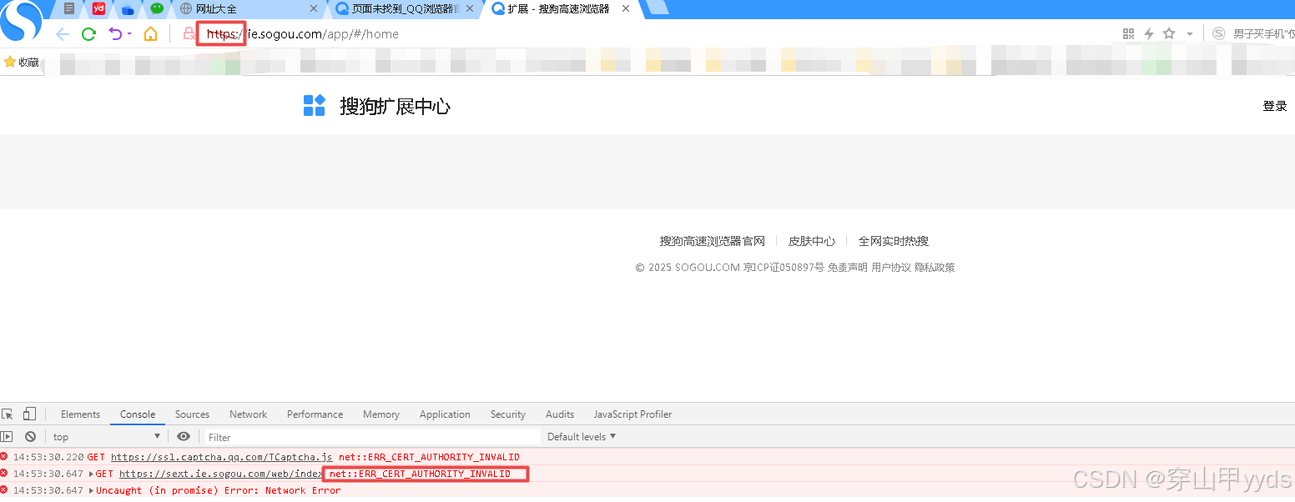Close the 页面未找到_QQ浏览器 tab
The image size is (1295, 502).
[470, 8]
